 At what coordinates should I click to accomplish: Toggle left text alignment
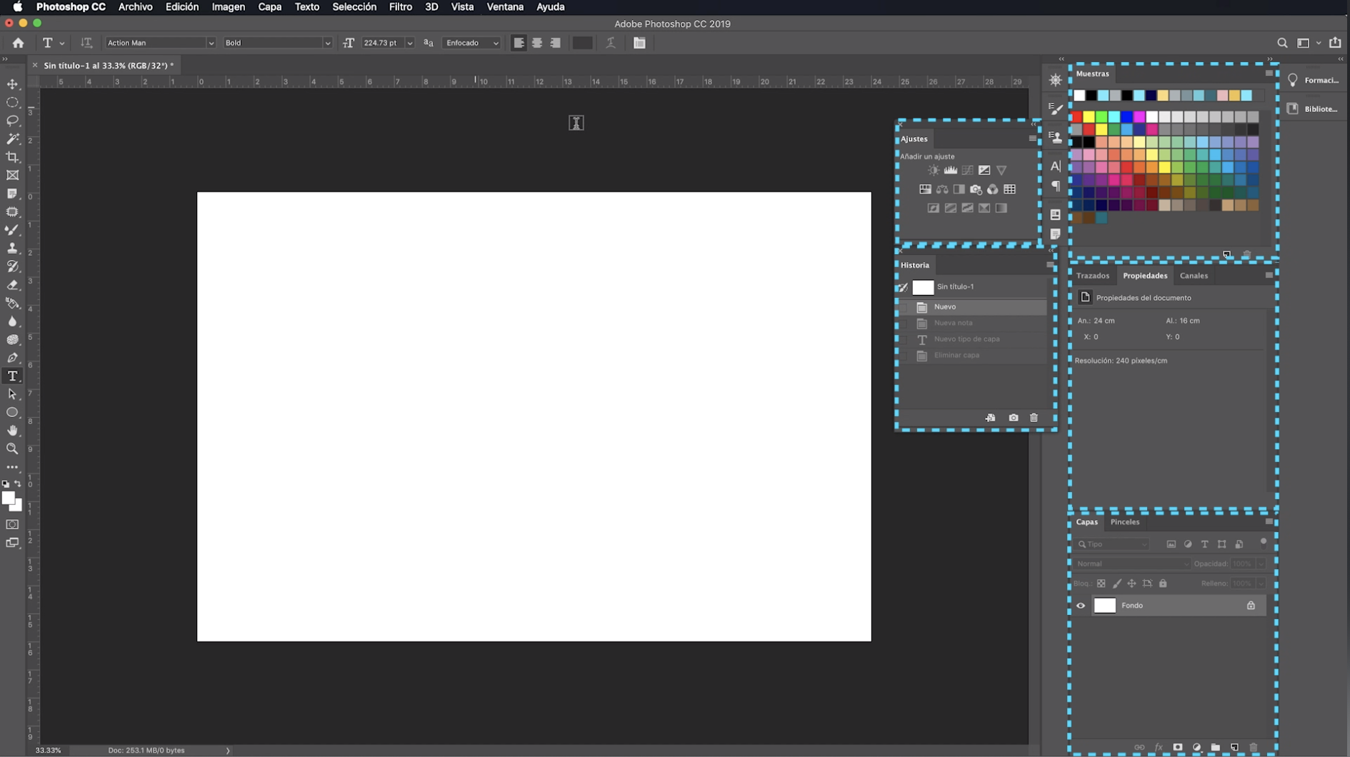[x=519, y=43]
